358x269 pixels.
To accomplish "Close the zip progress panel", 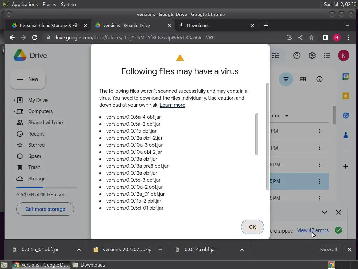I will [338, 212].
